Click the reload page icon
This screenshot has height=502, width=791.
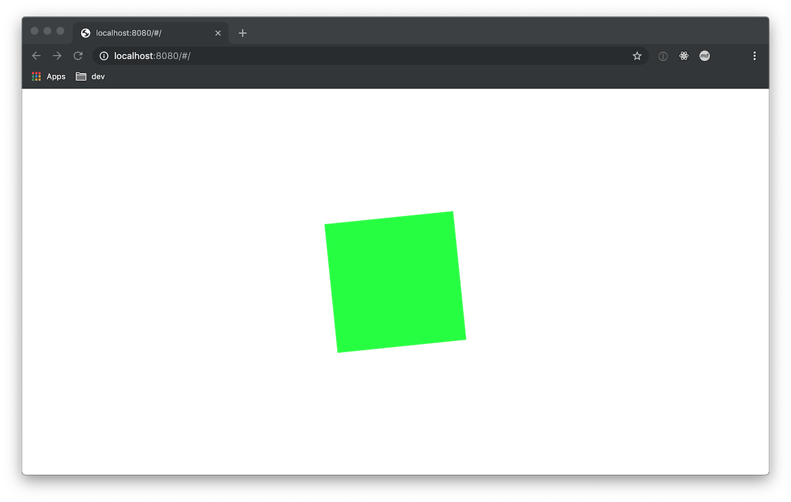click(78, 56)
